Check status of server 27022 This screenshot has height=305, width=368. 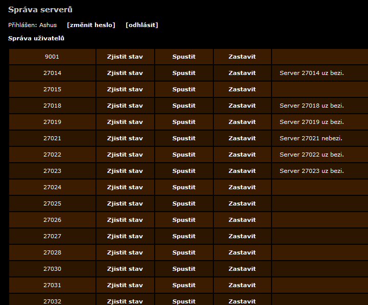[125, 155]
